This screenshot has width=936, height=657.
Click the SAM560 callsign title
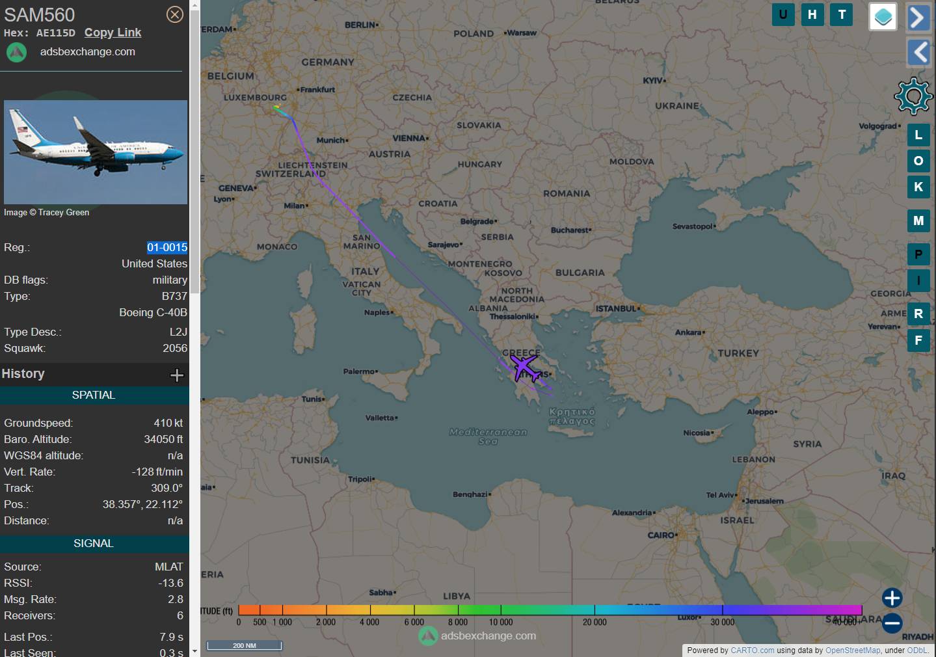(x=40, y=14)
